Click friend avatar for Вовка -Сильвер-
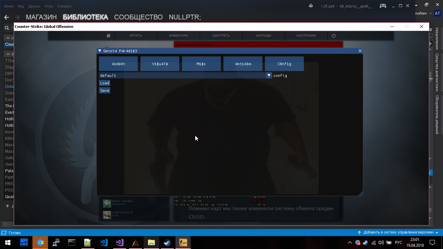The height and width of the screenshot is (249, 443). pyautogui.click(x=107, y=203)
